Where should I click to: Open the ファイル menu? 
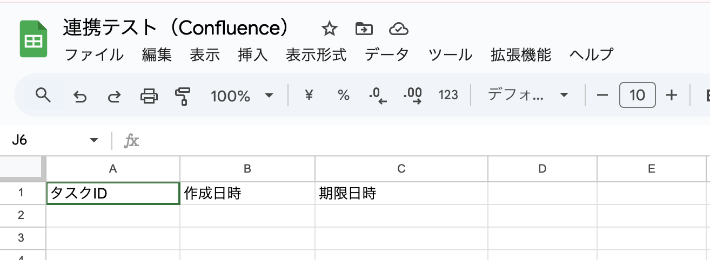point(94,54)
